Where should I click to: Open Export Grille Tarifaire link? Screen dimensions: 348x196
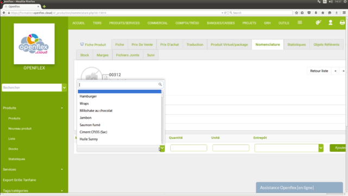(20, 180)
